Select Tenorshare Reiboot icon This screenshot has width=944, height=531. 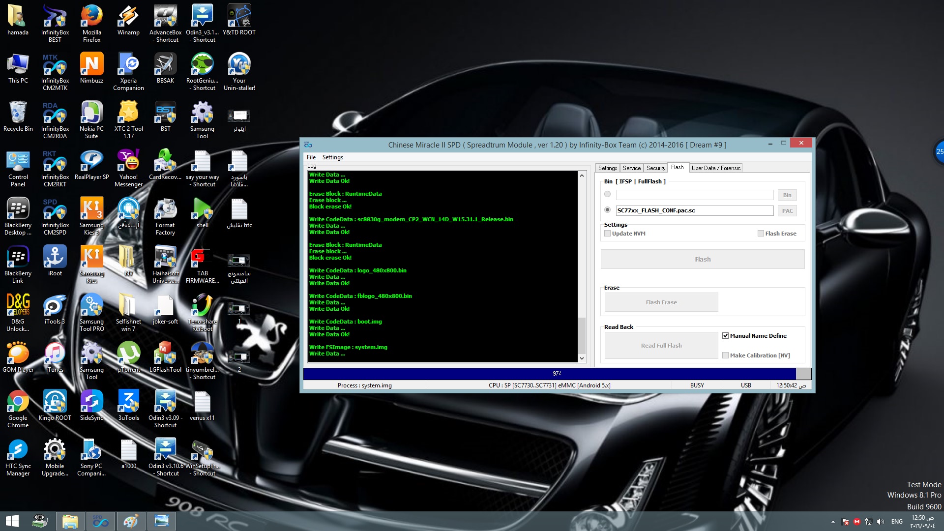click(202, 312)
